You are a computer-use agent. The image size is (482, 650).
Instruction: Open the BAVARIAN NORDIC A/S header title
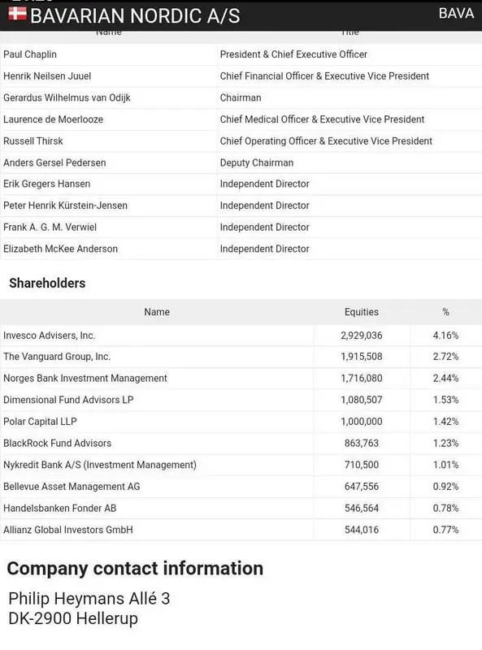click(135, 16)
